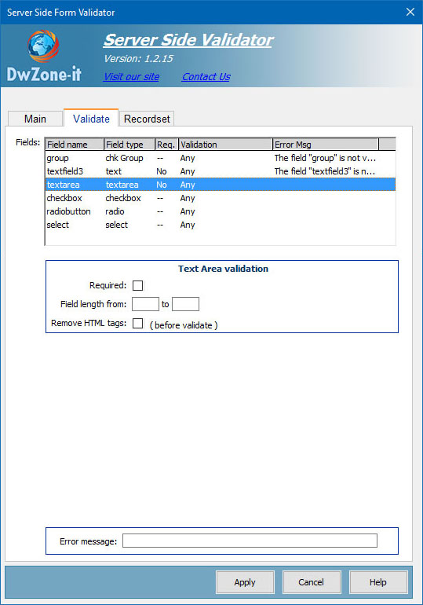Click the Error Msg column header
423x605 pixels.
coord(325,145)
